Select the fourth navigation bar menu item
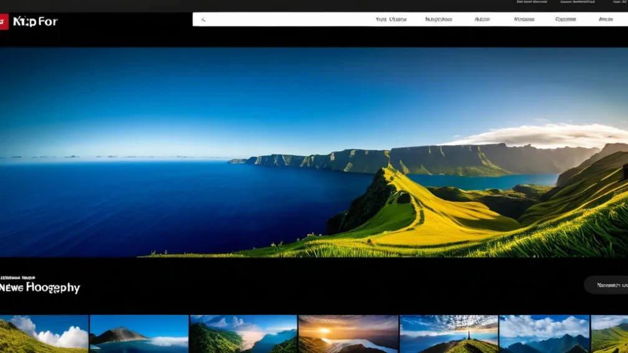 [x=524, y=19]
